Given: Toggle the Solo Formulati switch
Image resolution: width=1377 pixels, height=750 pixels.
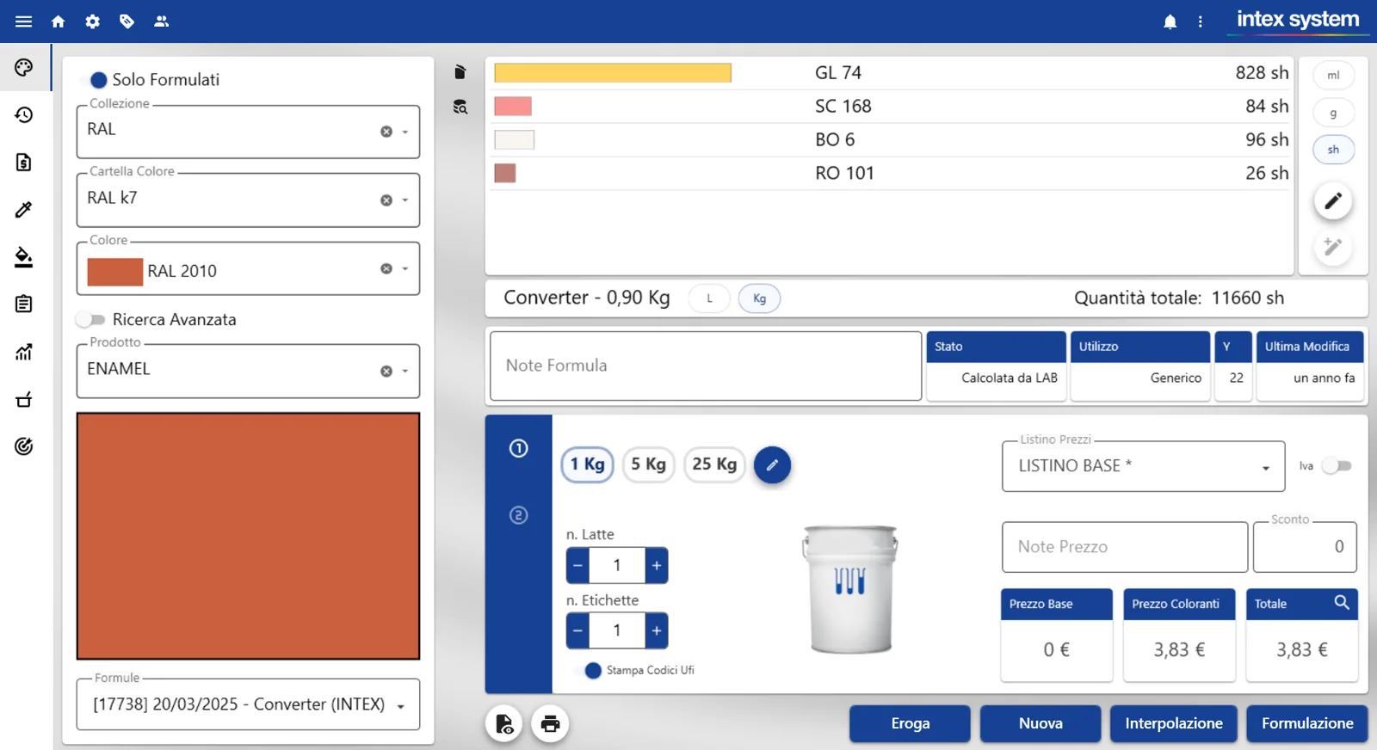Looking at the screenshot, I should tap(95, 80).
